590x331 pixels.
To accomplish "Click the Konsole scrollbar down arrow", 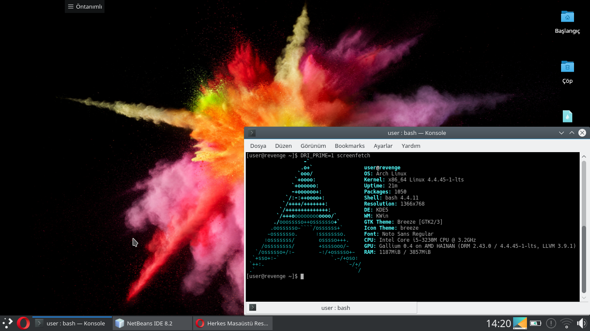I will click(584, 297).
